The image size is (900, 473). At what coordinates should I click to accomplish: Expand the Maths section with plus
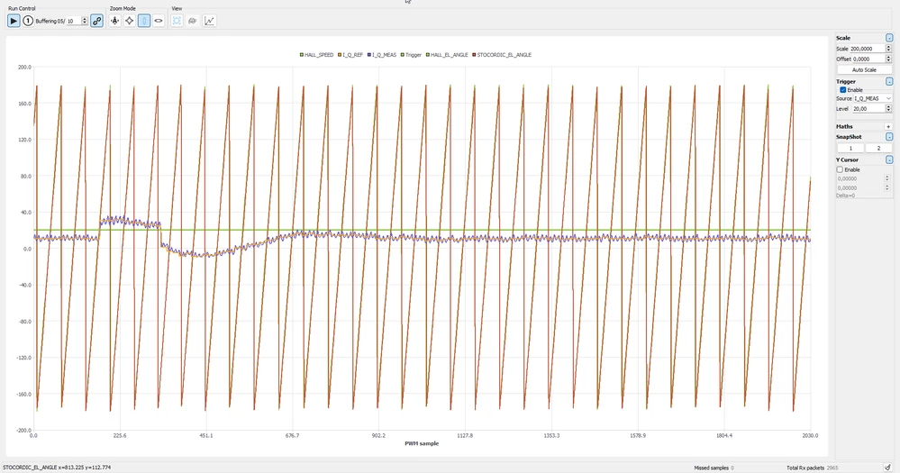(x=888, y=126)
